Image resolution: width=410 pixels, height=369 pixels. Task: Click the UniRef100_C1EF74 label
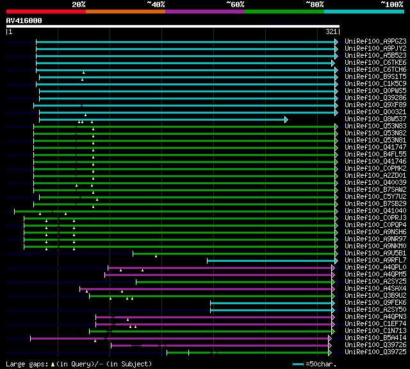[x=375, y=324]
